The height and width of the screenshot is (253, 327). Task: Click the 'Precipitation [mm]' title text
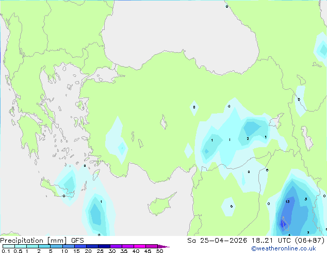(x=34, y=241)
